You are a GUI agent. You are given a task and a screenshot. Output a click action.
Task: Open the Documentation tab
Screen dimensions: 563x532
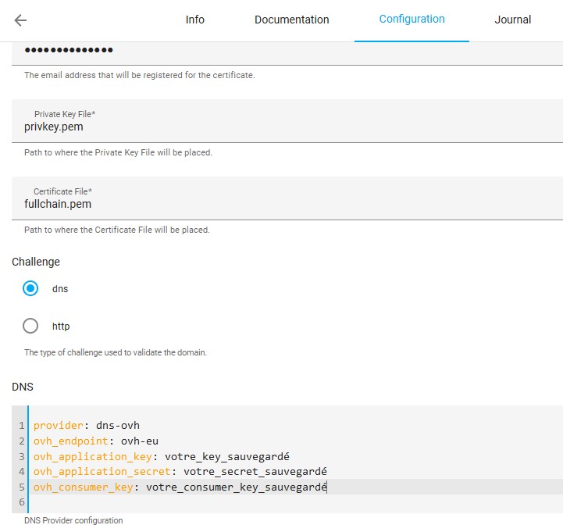tap(291, 20)
